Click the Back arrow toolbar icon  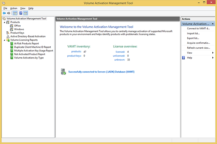click(4, 13)
